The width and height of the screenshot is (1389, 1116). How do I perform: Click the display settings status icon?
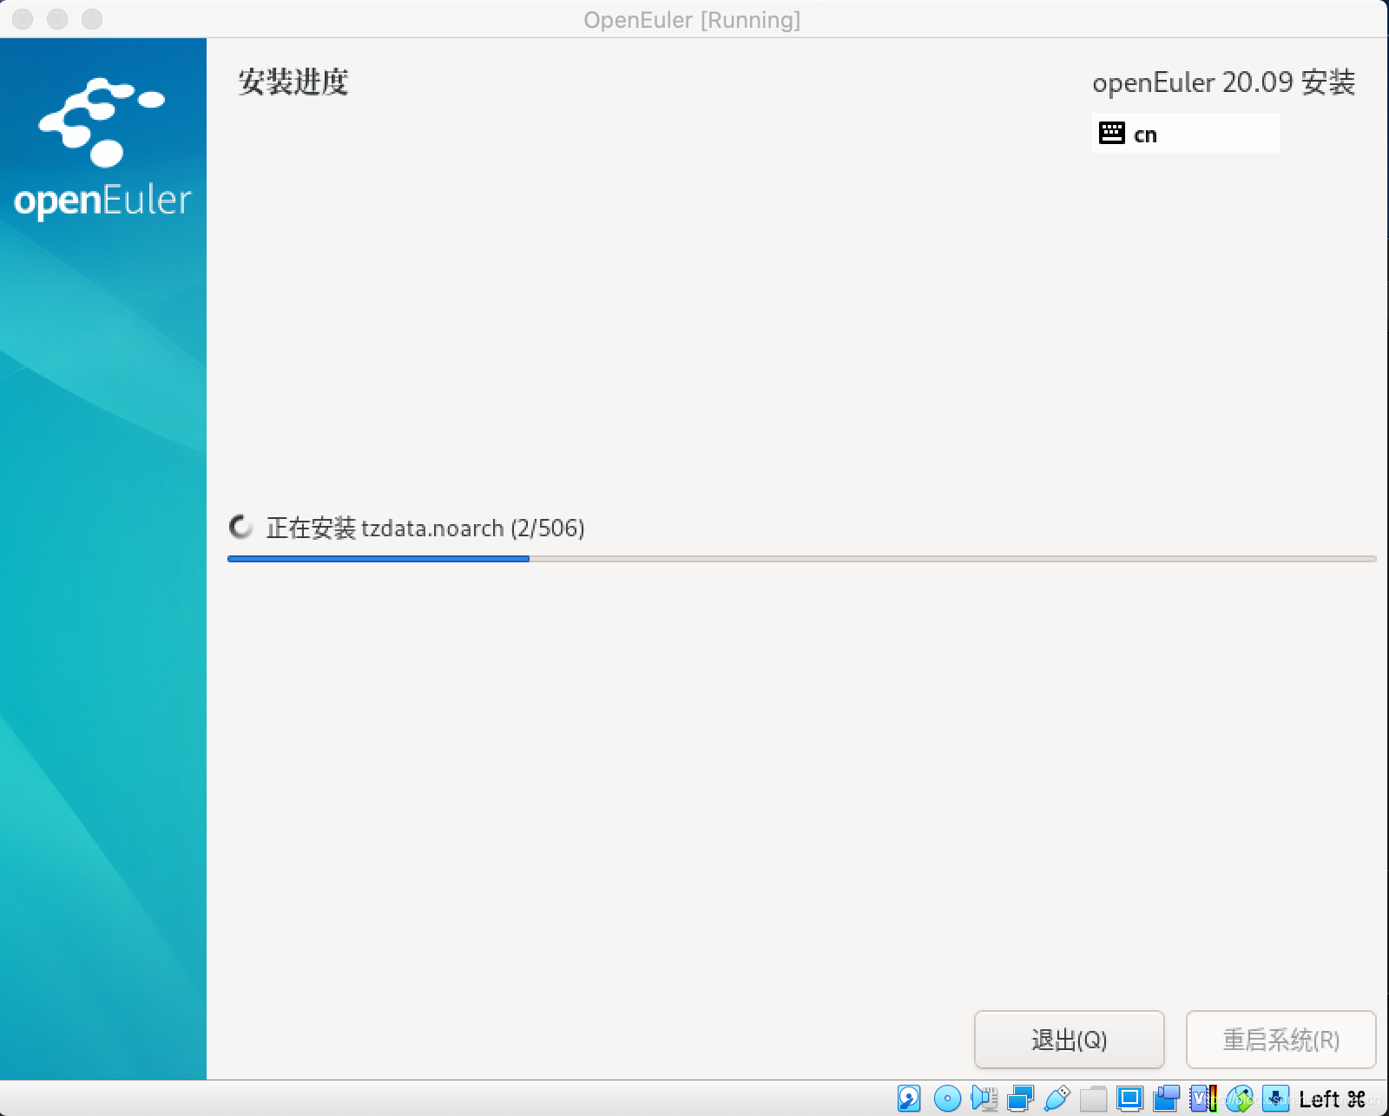coord(1129,1099)
